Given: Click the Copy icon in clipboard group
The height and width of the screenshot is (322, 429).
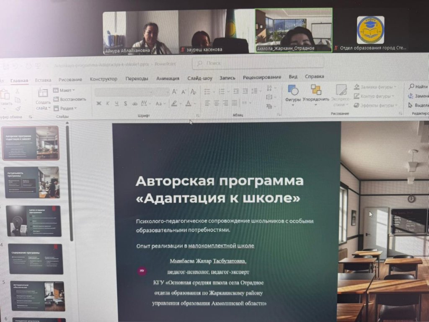Looking at the screenshot, I should [x=18, y=100].
